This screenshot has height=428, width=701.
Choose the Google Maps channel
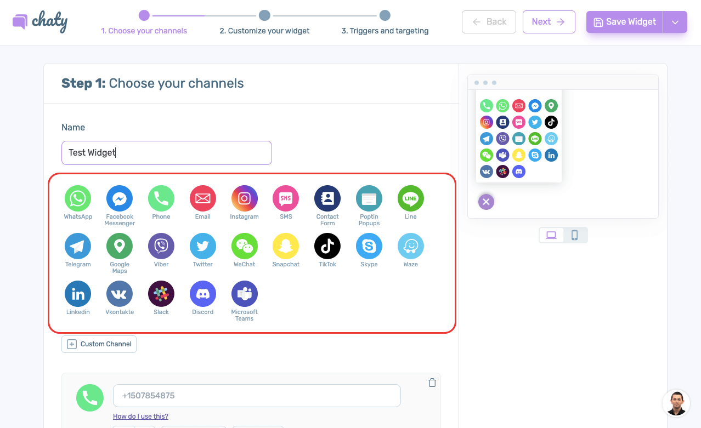(120, 246)
